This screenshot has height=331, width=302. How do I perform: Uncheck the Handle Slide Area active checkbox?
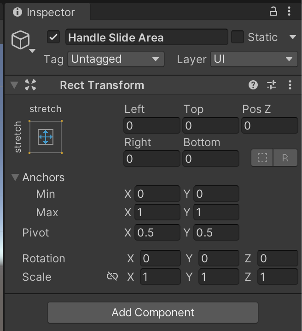click(53, 37)
